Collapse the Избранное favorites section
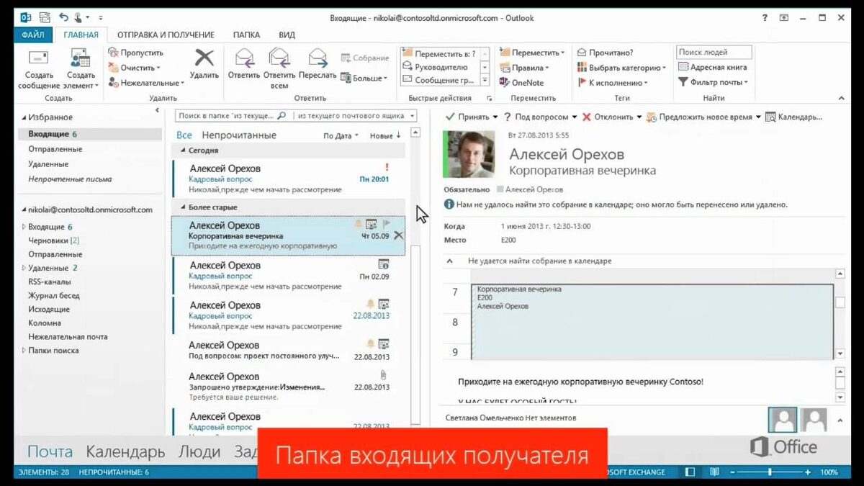This screenshot has height=486, width=864. coord(24,117)
